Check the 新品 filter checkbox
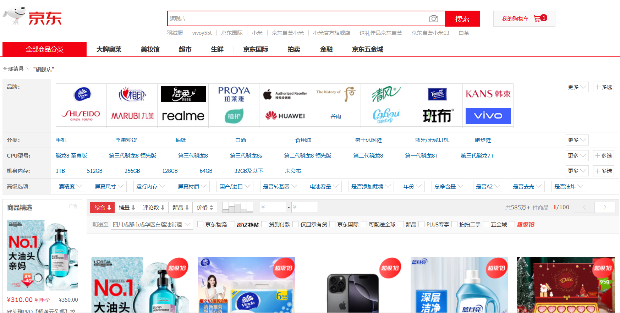This screenshot has height=313, width=620. point(401,224)
